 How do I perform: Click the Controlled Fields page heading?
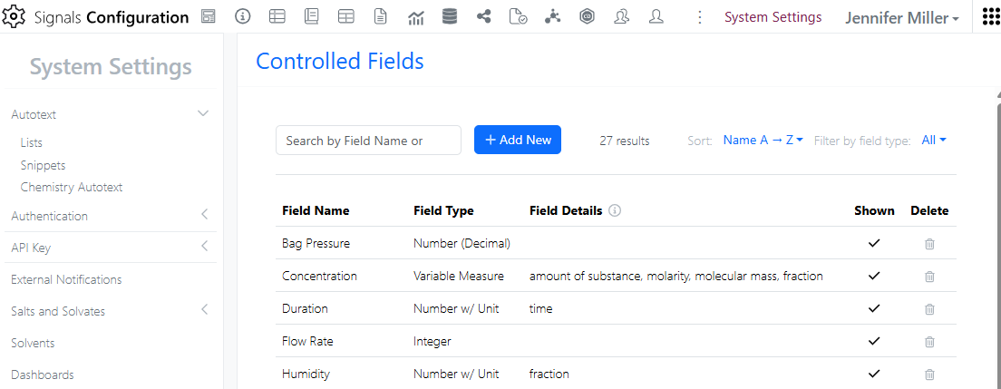pos(340,62)
